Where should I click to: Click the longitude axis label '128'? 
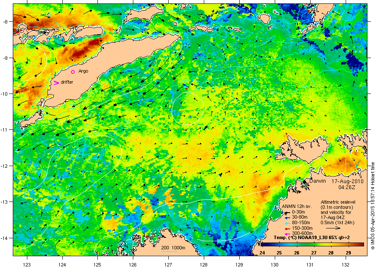tap(204, 265)
